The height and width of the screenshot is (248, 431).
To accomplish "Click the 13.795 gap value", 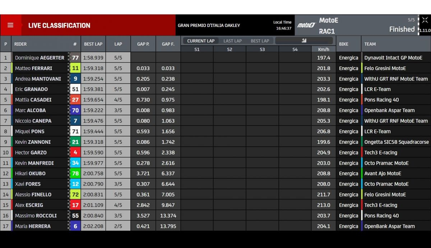I will point(168,226).
